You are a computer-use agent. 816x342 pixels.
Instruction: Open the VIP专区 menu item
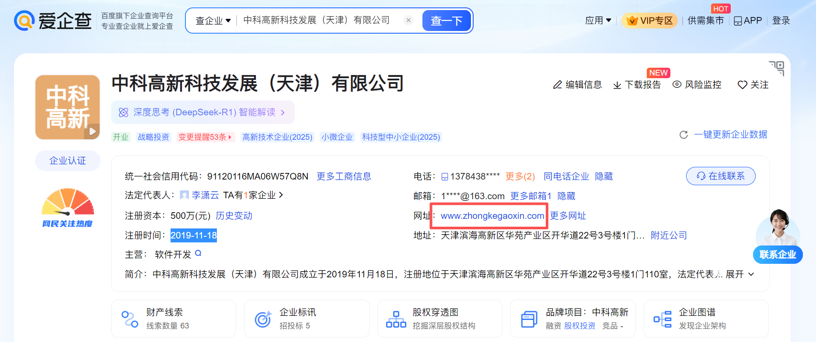[x=649, y=21]
